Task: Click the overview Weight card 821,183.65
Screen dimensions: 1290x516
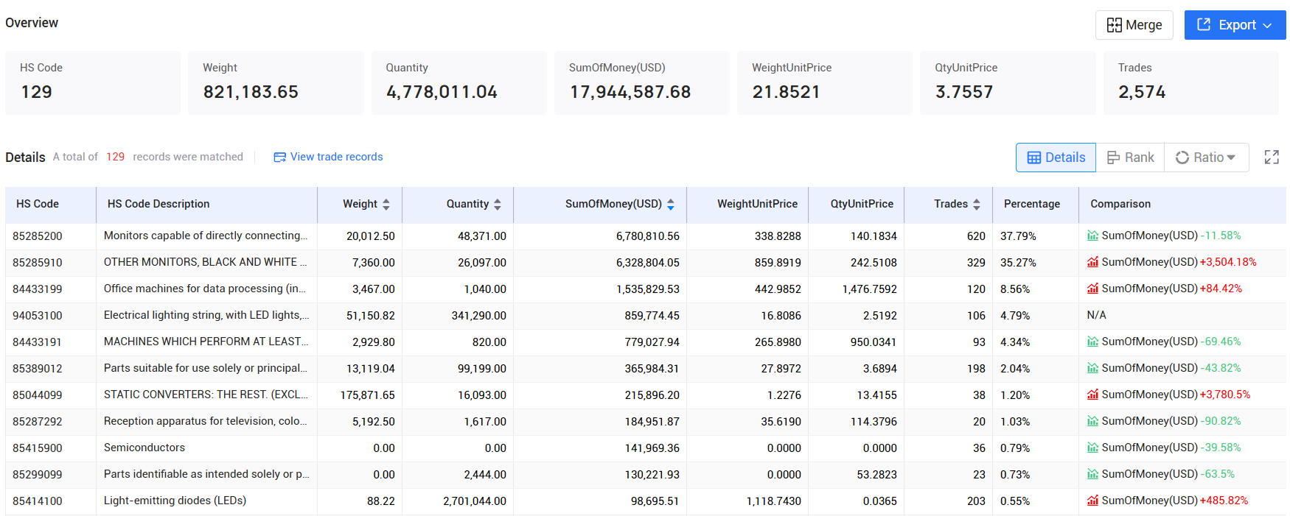Action: pyautogui.click(x=276, y=82)
